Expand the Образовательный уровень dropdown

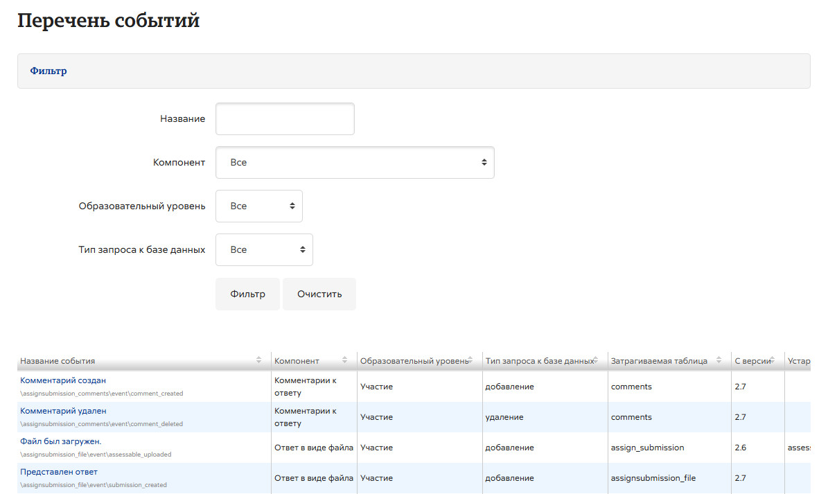click(x=258, y=206)
